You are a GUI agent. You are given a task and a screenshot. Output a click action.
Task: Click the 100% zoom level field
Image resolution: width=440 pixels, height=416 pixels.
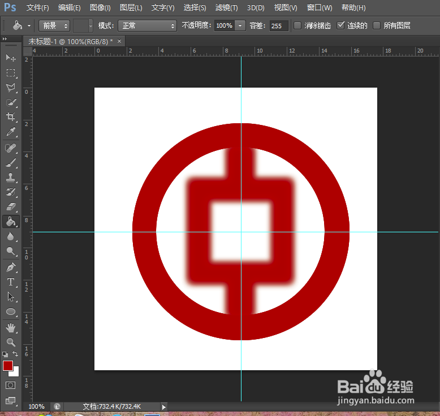[37, 406]
